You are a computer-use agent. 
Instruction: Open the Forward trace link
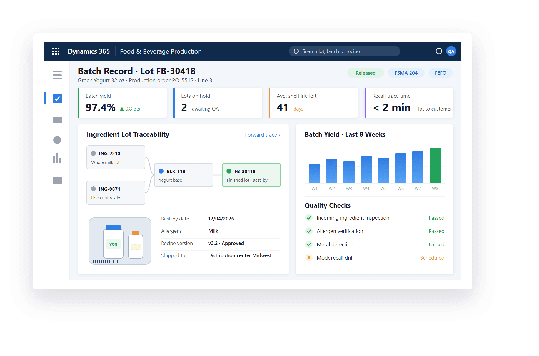tap(263, 135)
